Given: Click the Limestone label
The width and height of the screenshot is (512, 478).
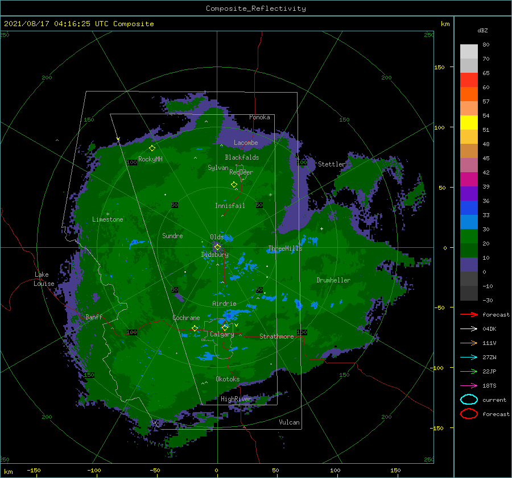Looking at the screenshot, I should click(x=108, y=219).
